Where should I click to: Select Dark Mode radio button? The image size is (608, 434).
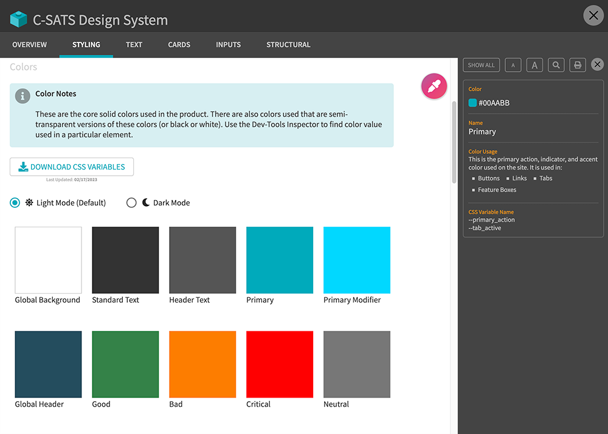click(x=131, y=203)
